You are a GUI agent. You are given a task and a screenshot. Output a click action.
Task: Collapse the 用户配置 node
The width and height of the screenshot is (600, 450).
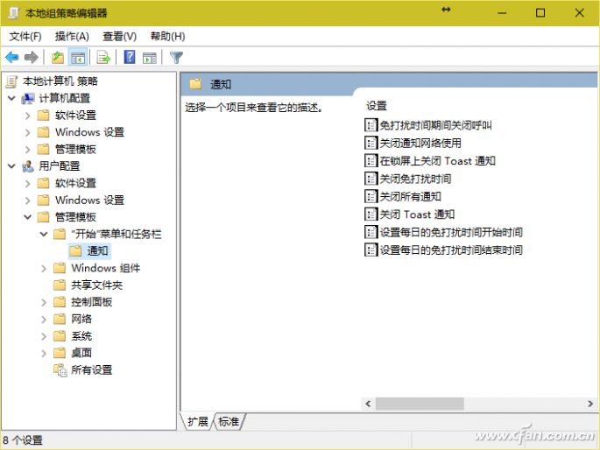coord(12,166)
